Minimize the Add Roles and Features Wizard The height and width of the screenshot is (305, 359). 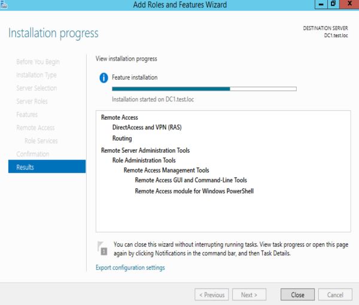[x=321, y=4]
